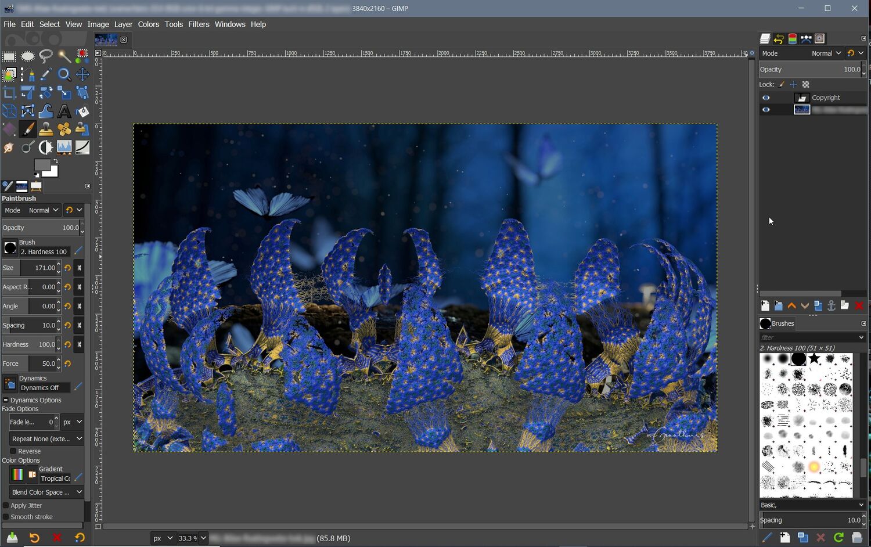Click the raise layer up arrow icon
871x547 pixels.
[791, 306]
